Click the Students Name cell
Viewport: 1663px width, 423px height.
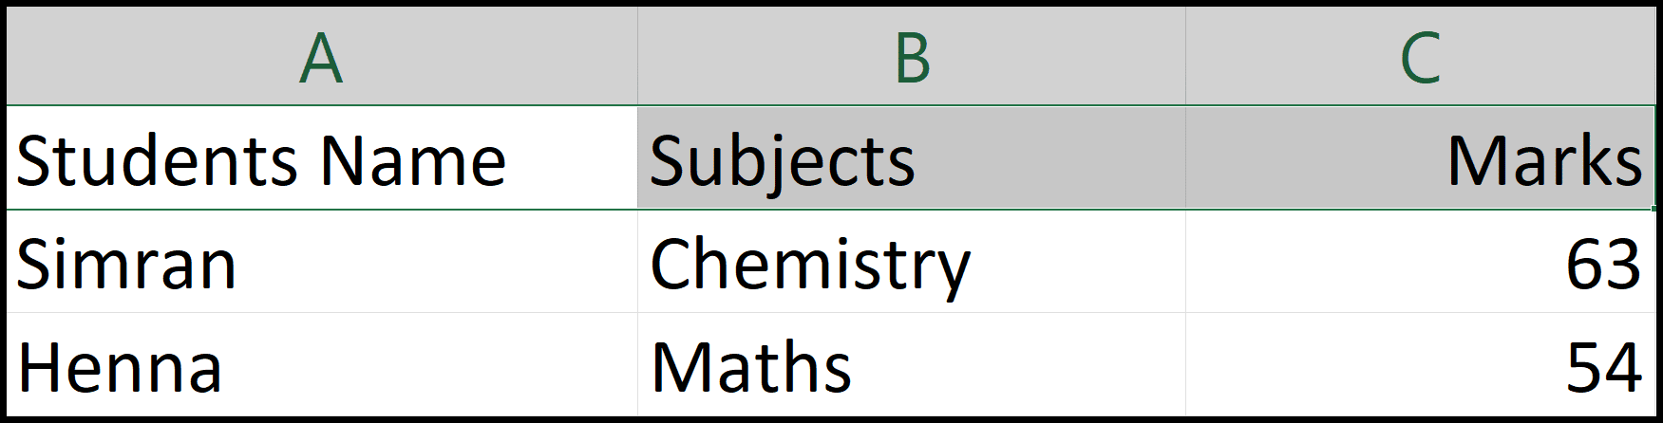[322, 157]
